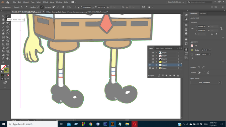Image resolution: width=226 pixels, height=127 pixels.
Task: Select the Zoom tool
Action: click(3, 62)
